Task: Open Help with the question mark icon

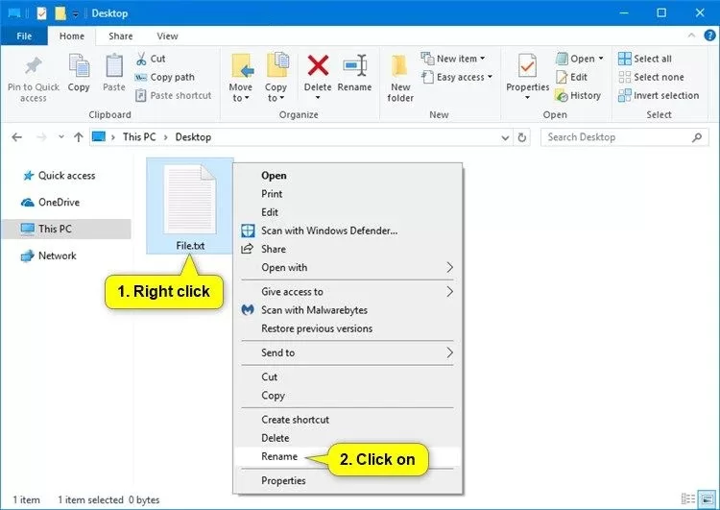Action: click(709, 36)
